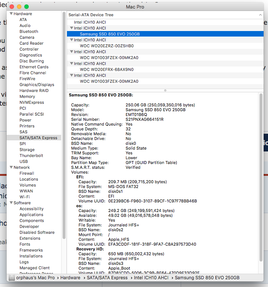Open Graphics/Displays info
The height and width of the screenshot is (287, 268).
37,85
